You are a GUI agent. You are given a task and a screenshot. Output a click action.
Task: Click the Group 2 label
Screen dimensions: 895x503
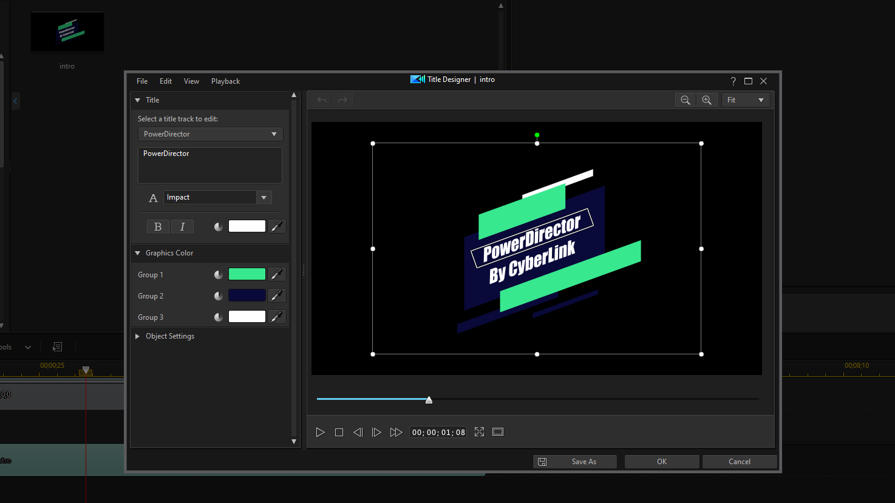pyautogui.click(x=151, y=296)
